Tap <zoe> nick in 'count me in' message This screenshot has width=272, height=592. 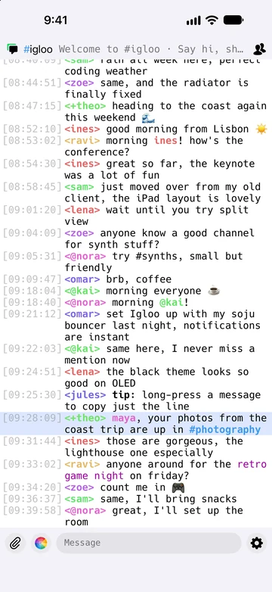coord(79,487)
